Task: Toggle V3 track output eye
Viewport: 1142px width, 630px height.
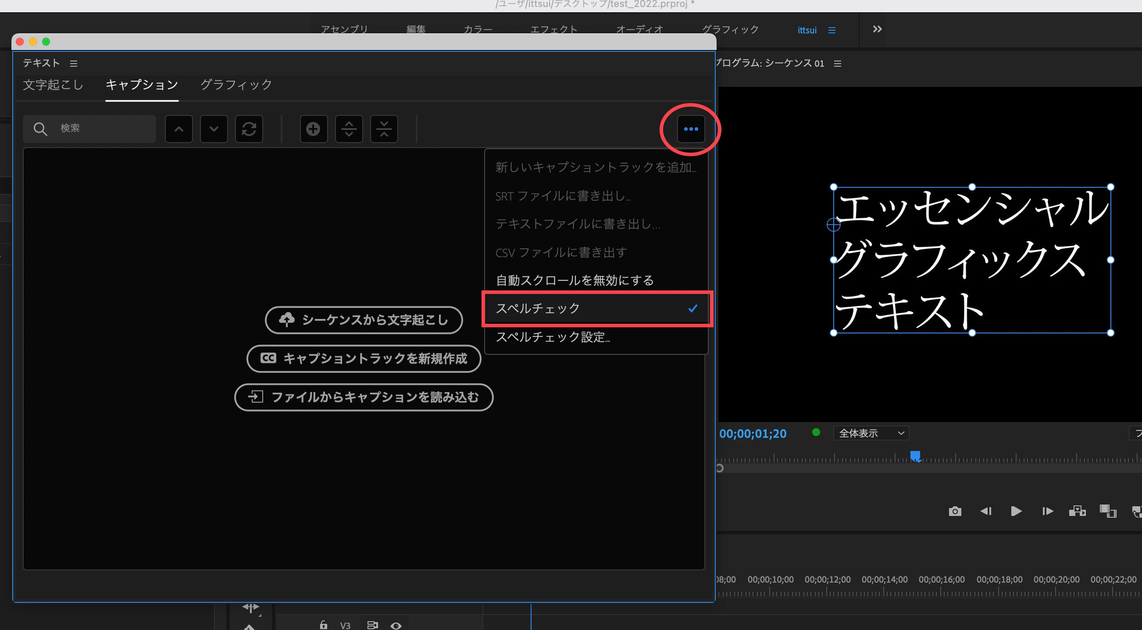Action: click(396, 626)
